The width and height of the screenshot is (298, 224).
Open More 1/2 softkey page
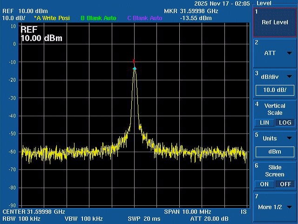pos(275,207)
